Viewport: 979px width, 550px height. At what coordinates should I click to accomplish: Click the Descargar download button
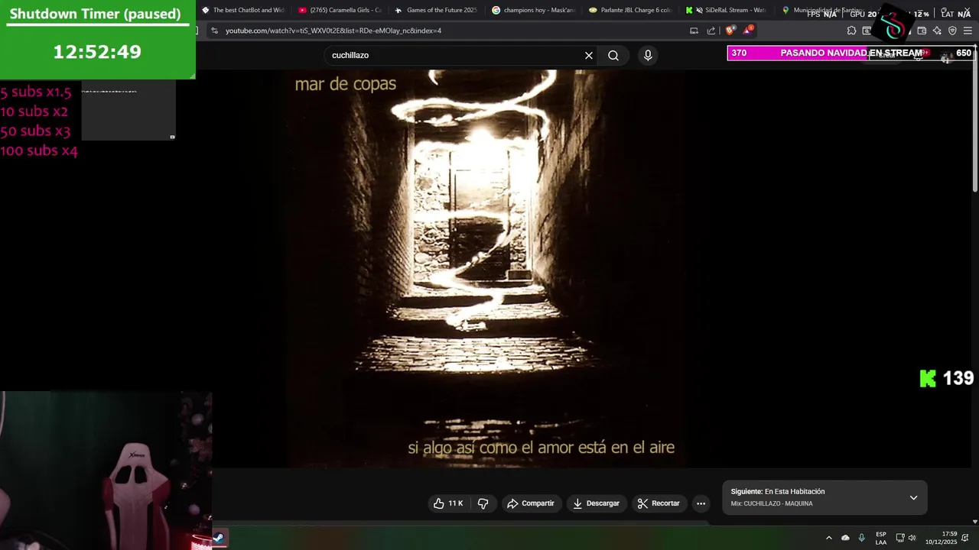(596, 503)
